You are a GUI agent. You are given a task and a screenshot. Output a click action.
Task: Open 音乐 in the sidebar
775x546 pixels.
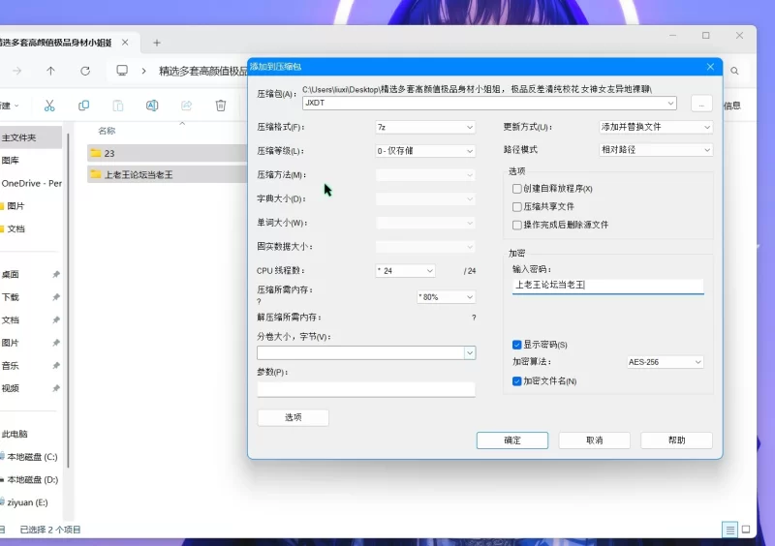(x=11, y=366)
